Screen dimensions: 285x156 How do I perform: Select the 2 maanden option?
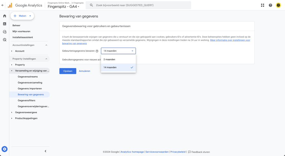point(118,59)
